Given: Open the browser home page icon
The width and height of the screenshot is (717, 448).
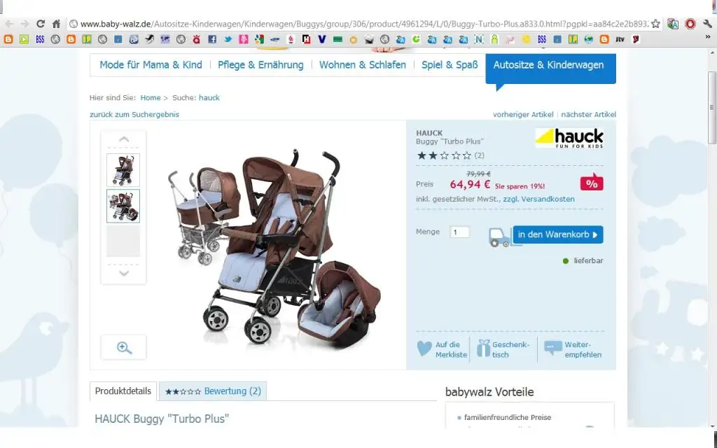Looking at the screenshot, I should coord(56,24).
